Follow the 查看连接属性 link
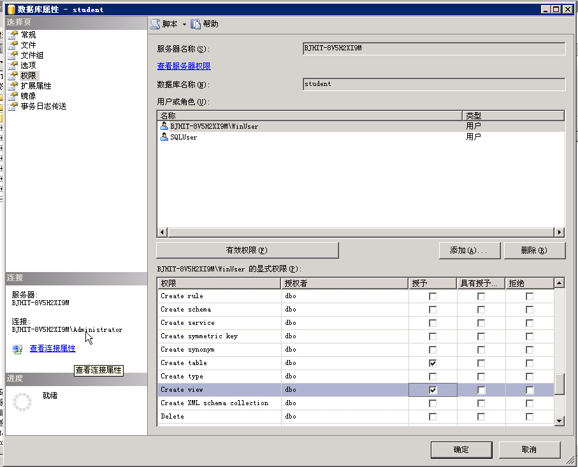 pos(53,348)
